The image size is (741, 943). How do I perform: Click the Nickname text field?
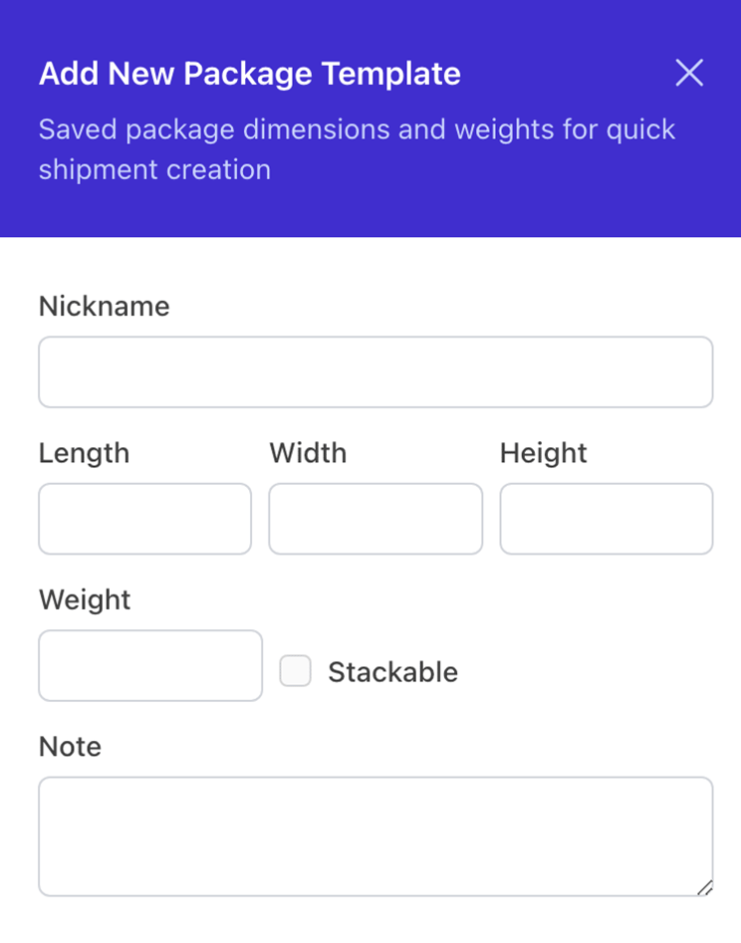pos(375,372)
